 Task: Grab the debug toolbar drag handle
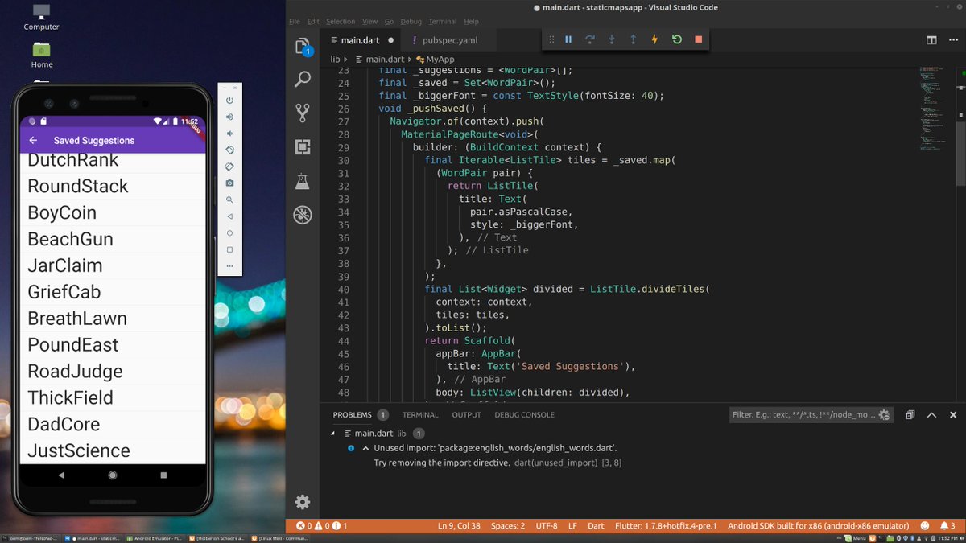tap(551, 39)
